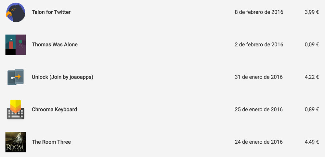
Task: Click the 4,49 € Room Three price
Action: [x=312, y=142]
